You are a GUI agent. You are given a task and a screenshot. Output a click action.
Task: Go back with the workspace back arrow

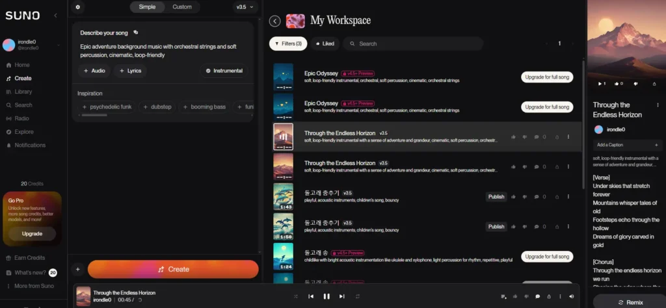pos(275,21)
